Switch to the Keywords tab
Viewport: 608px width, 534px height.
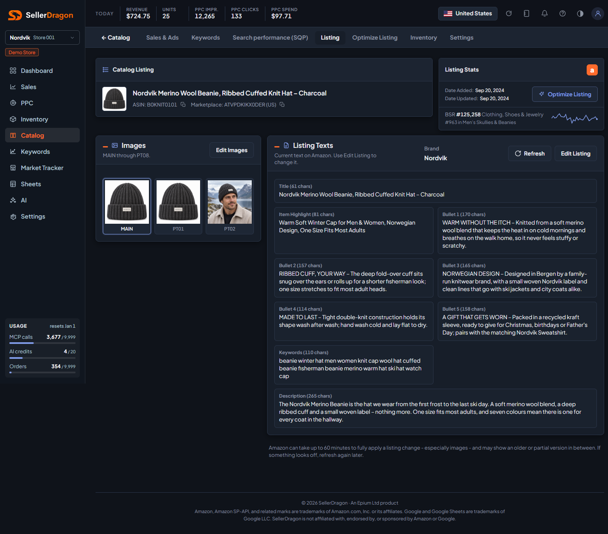pyautogui.click(x=206, y=38)
